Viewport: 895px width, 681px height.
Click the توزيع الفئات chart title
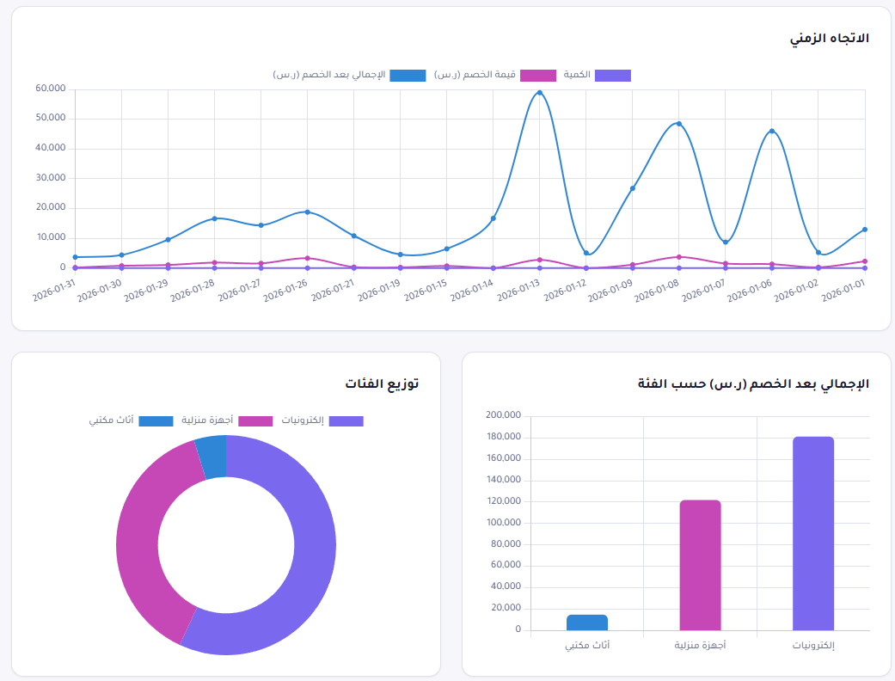click(x=382, y=383)
